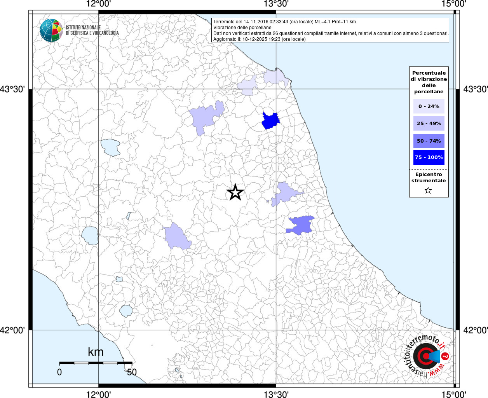Click the star symbol in the legend
The image size is (488, 398).
428,190
